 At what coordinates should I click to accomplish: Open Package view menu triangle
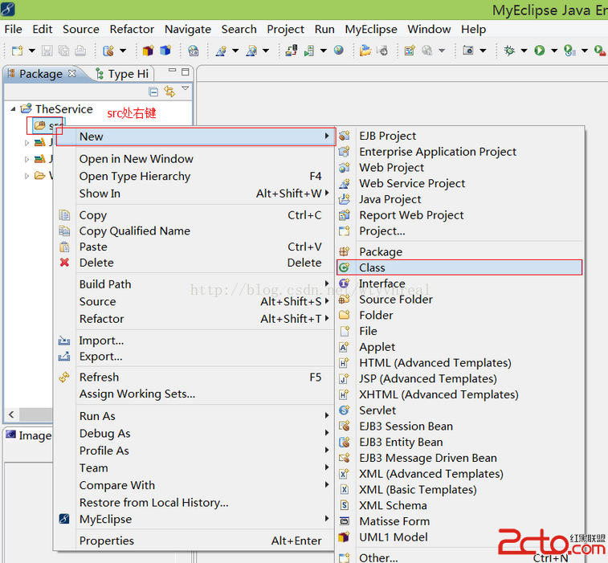[186, 88]
